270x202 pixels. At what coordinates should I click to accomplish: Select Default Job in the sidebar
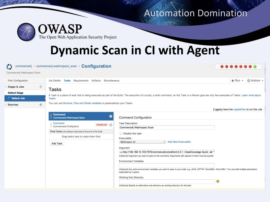click(25, 98)
